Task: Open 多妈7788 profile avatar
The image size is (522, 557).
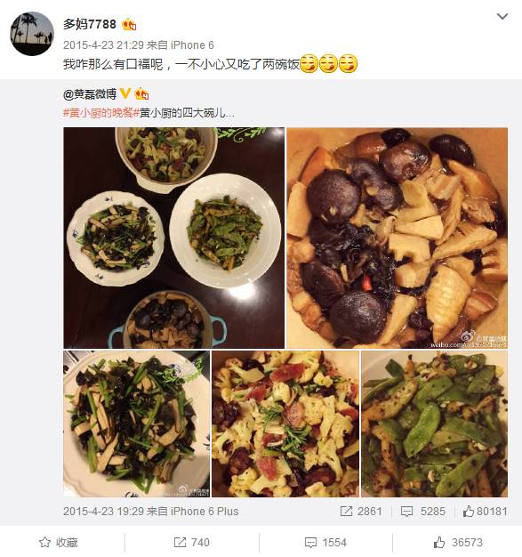Action: (32, 34)
